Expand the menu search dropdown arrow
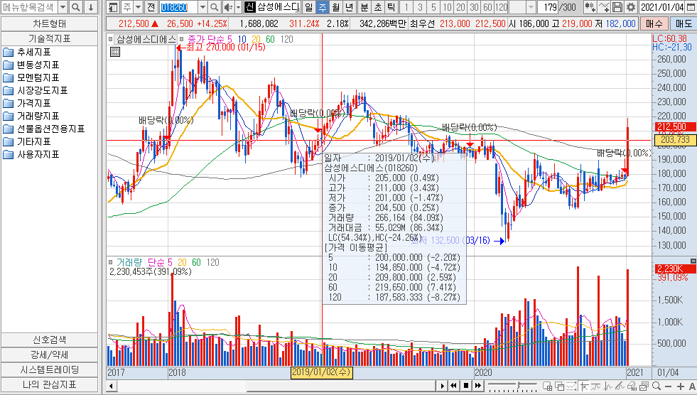 coord(63,7)
